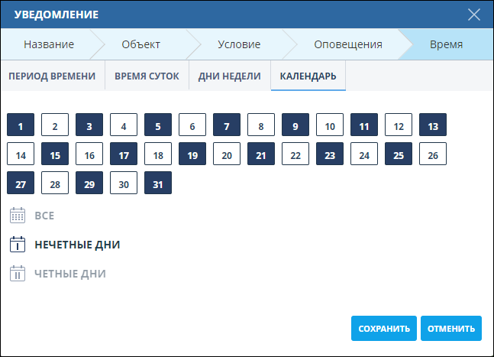Deselect day 11 in calendar
This screenshot has height=357, width=494.
(x=364, y=125)
